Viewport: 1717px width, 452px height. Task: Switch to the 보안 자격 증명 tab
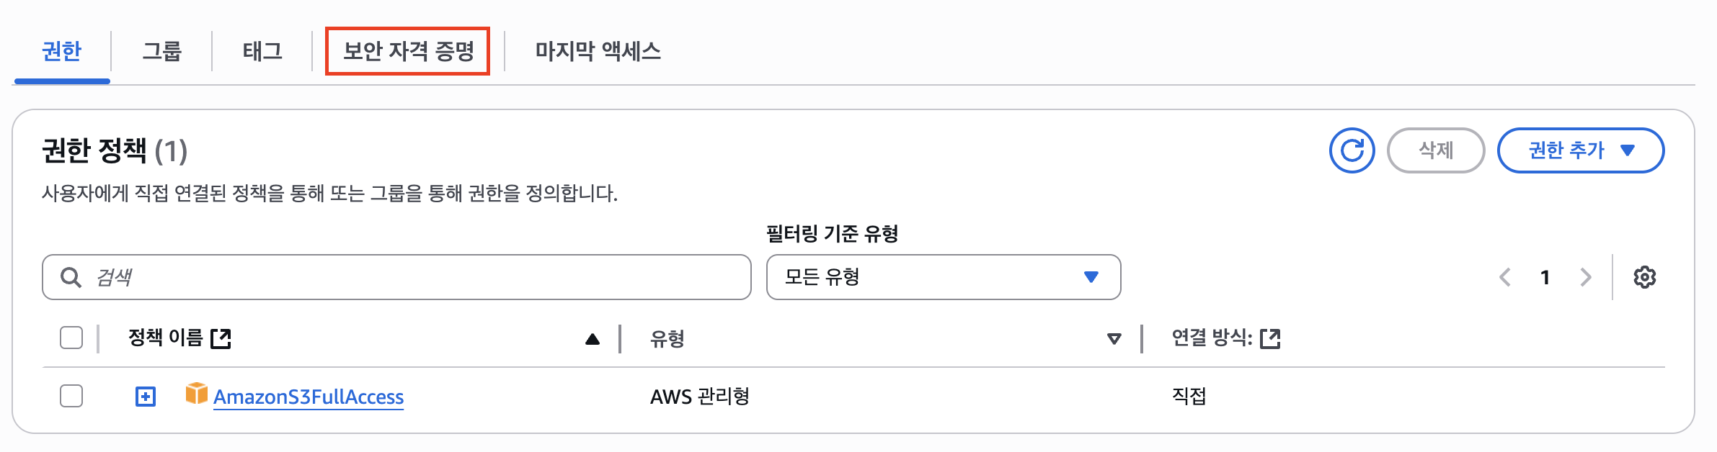[408, 51]
